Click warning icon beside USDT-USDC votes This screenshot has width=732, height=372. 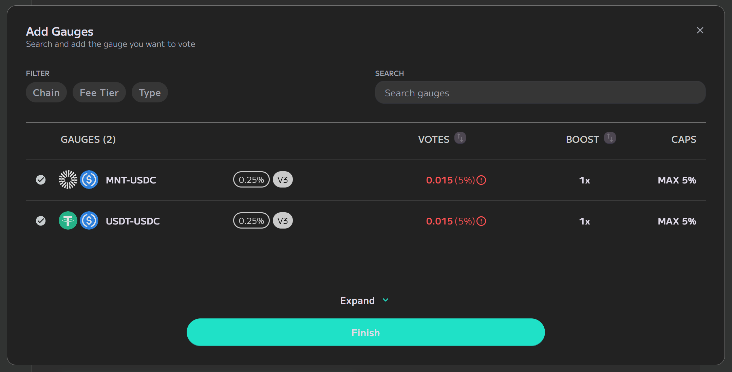point(481,221)
